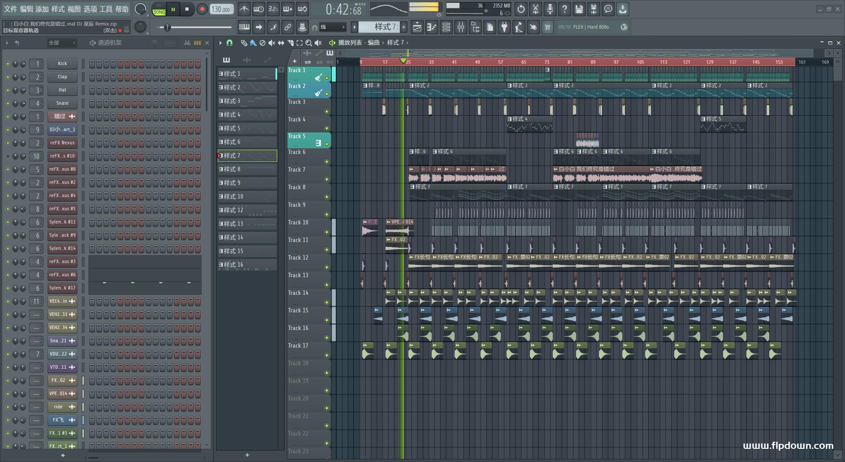Open the channel filter dropdown labeled 全部
This screenshot has width=845, height=462.
tap(62, 43)
